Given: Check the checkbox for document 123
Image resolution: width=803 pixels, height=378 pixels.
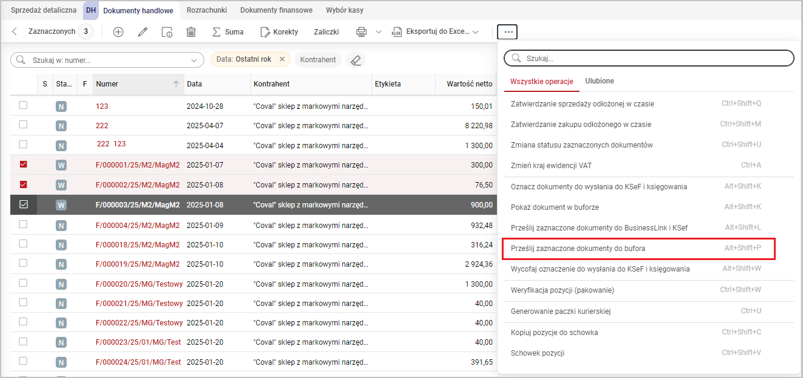Looking at the screenshot, I should (x=23, y=105).
